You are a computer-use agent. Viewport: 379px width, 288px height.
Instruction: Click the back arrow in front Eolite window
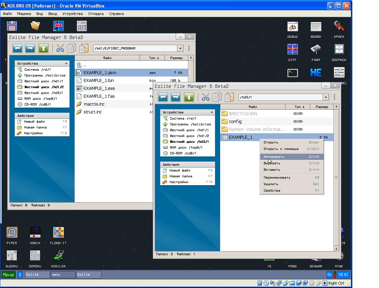(163, 97)
